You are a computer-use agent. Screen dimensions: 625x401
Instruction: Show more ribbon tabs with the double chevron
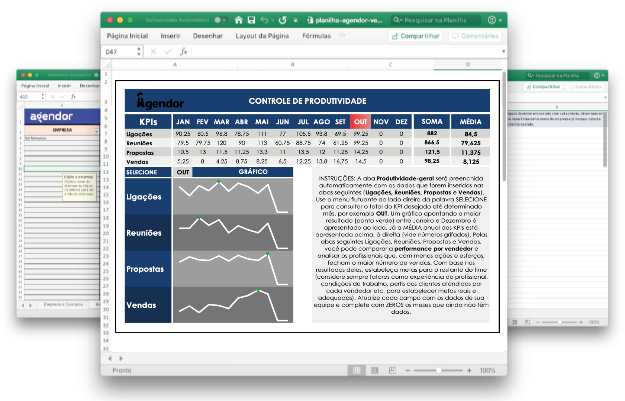(x=342, y=35)
